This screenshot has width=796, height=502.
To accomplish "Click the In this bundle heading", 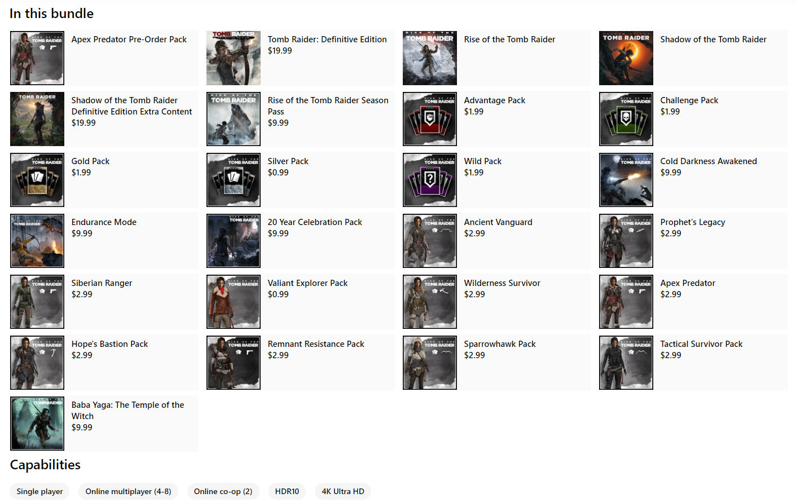I will coord(52,14).
